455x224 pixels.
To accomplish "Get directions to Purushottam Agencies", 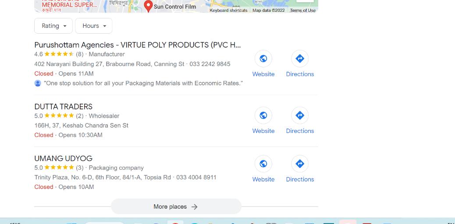I will point(300,59).
